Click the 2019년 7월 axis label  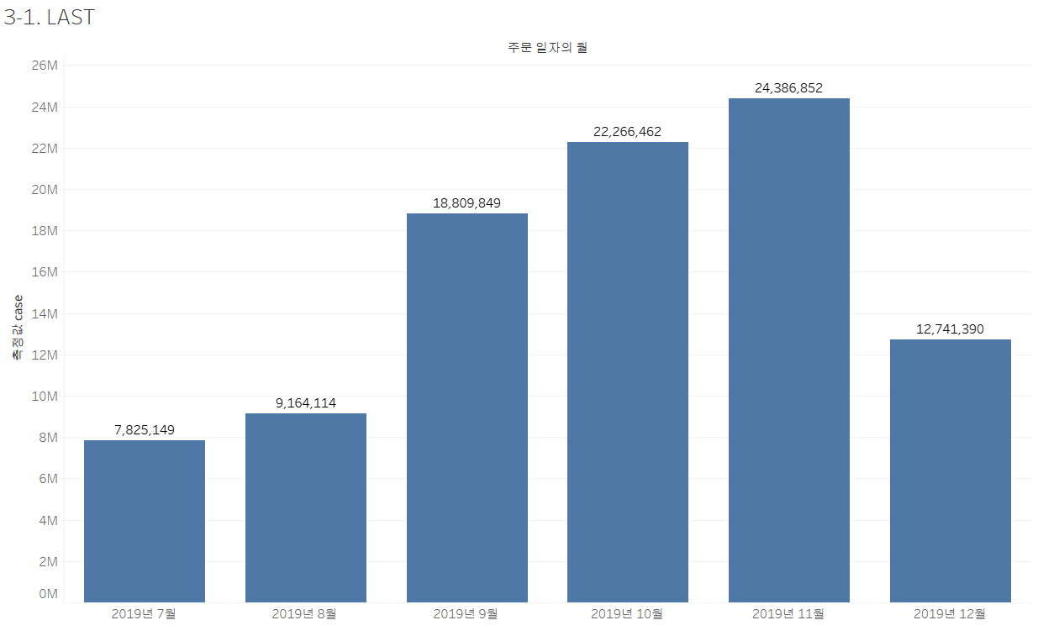tap(145, 614)
